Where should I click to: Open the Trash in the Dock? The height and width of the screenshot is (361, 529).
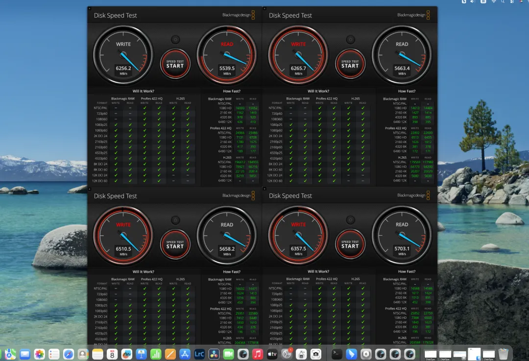tap(503, 354)
